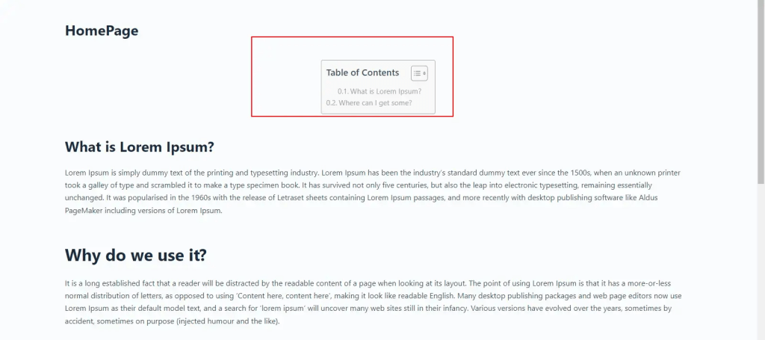Click the 'Why do we use it?' heading
The image size is (765, 340).
point(136,255)
